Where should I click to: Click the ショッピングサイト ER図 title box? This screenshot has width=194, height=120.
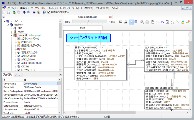88,38
